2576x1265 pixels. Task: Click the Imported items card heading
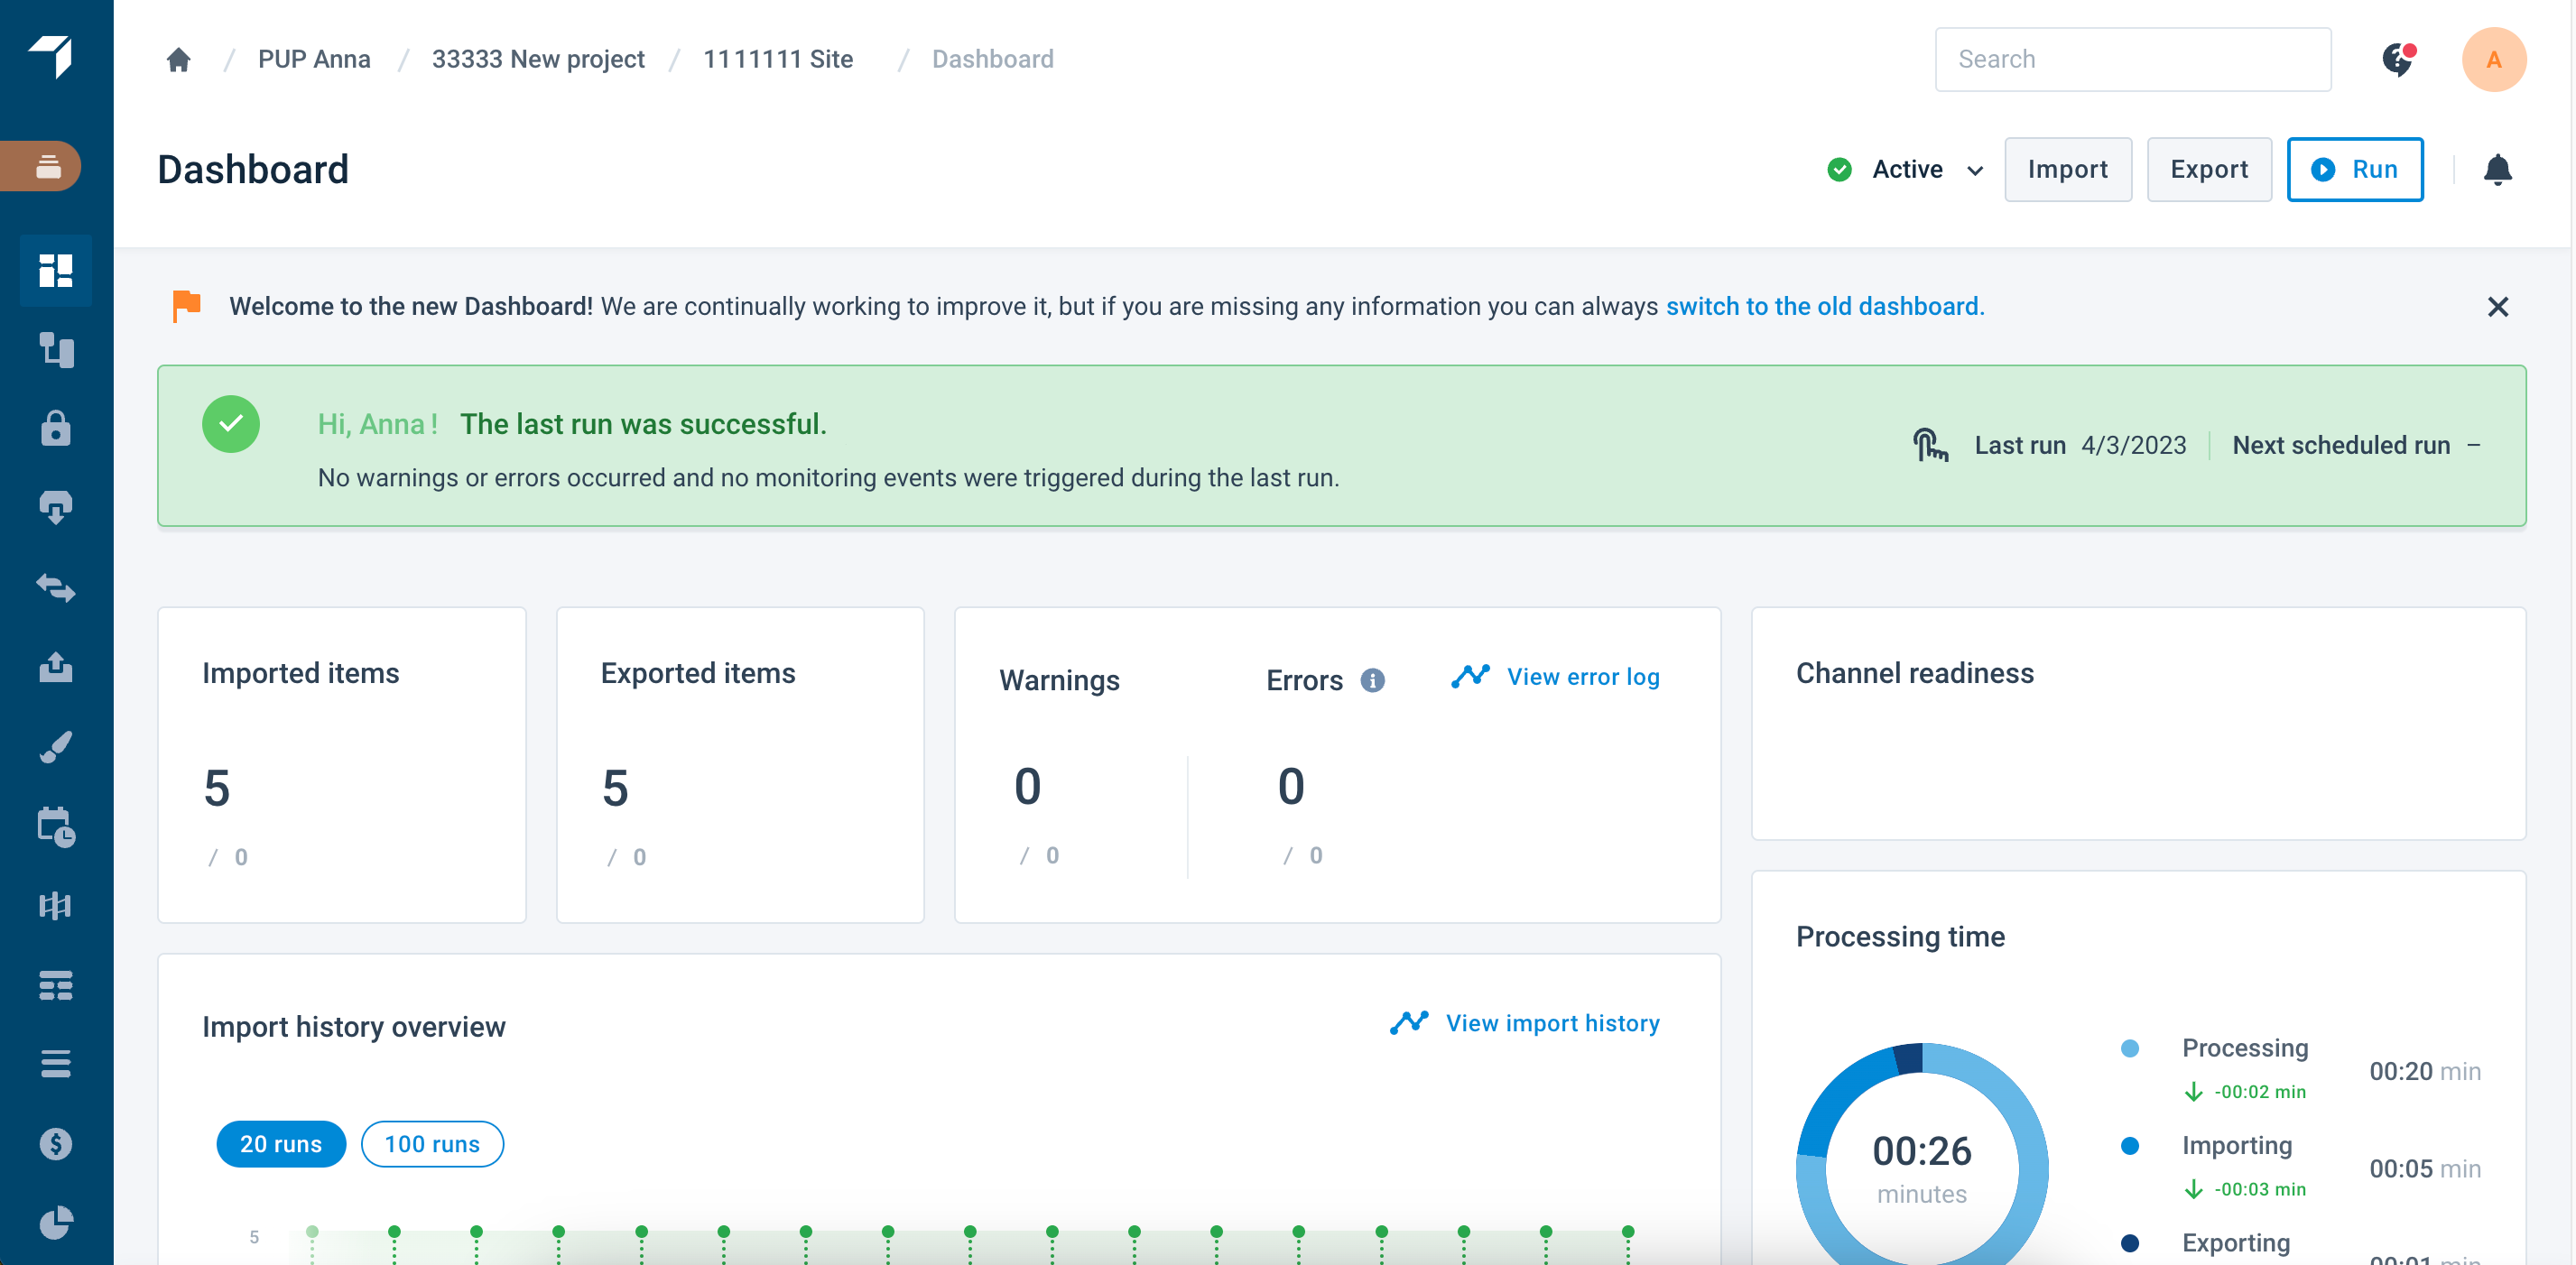pos(301,673)
